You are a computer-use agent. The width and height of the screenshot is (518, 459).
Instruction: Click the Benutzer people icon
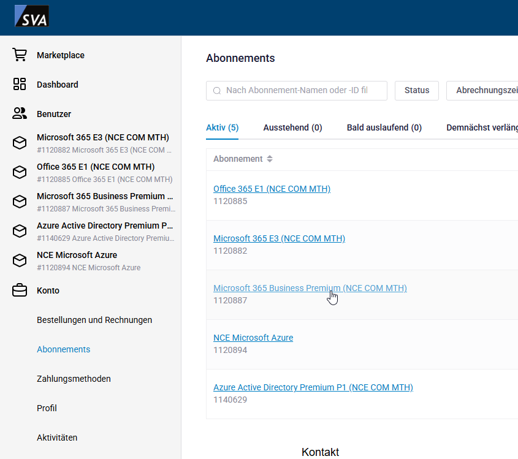[x=20, y=113]
